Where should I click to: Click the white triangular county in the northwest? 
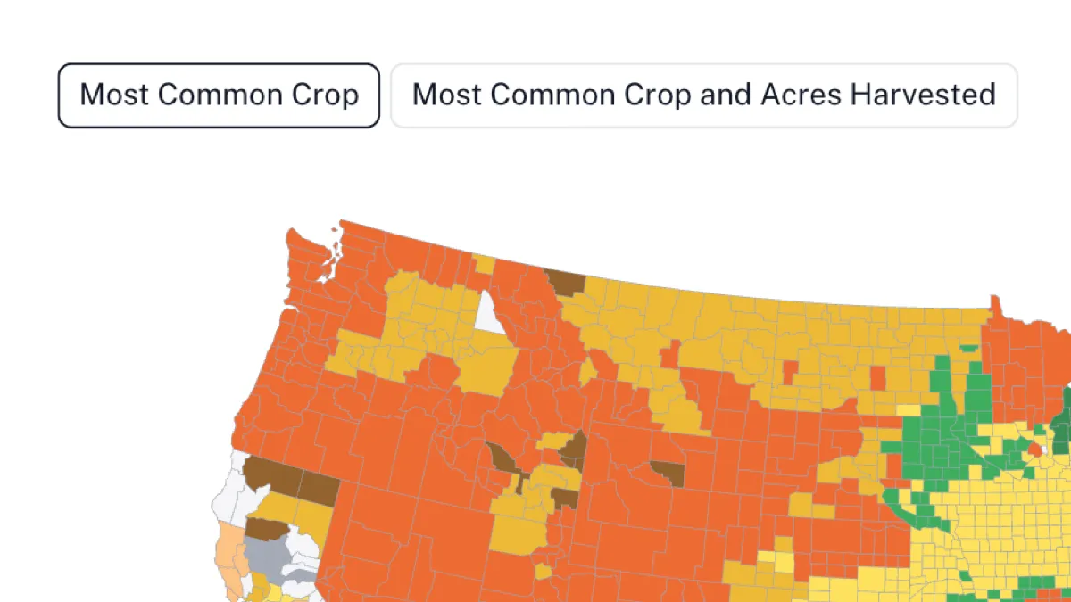pyautogui.click(x=488, y=314)
